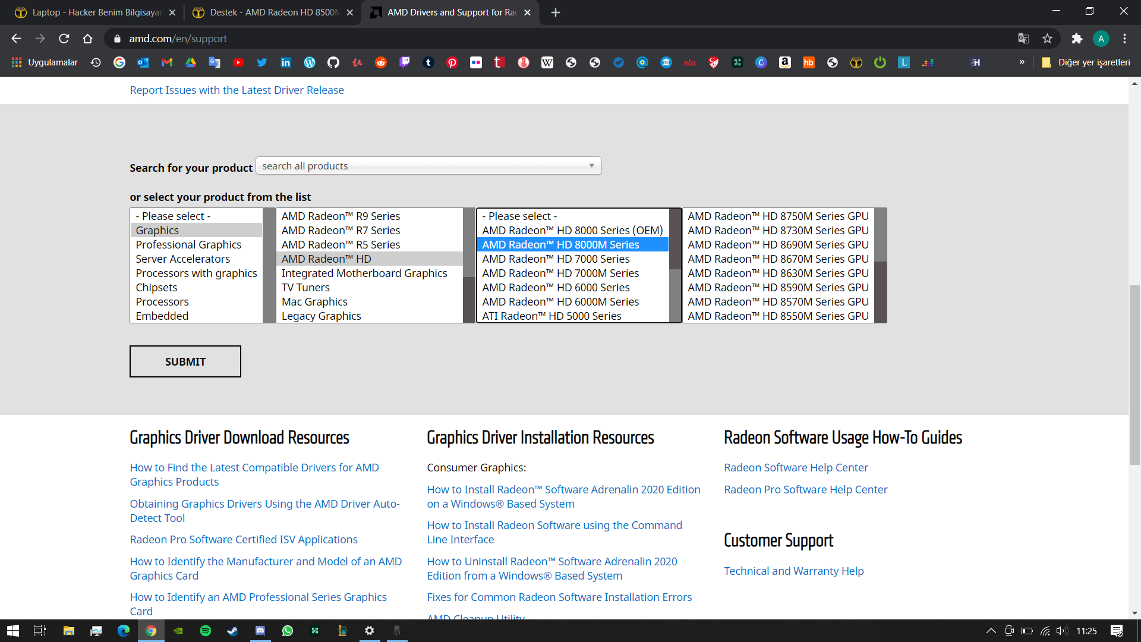Open WhatsApp from the taskbar
Image resolution: width=1141 pixels, height=642 pixels.
point(288,631)
